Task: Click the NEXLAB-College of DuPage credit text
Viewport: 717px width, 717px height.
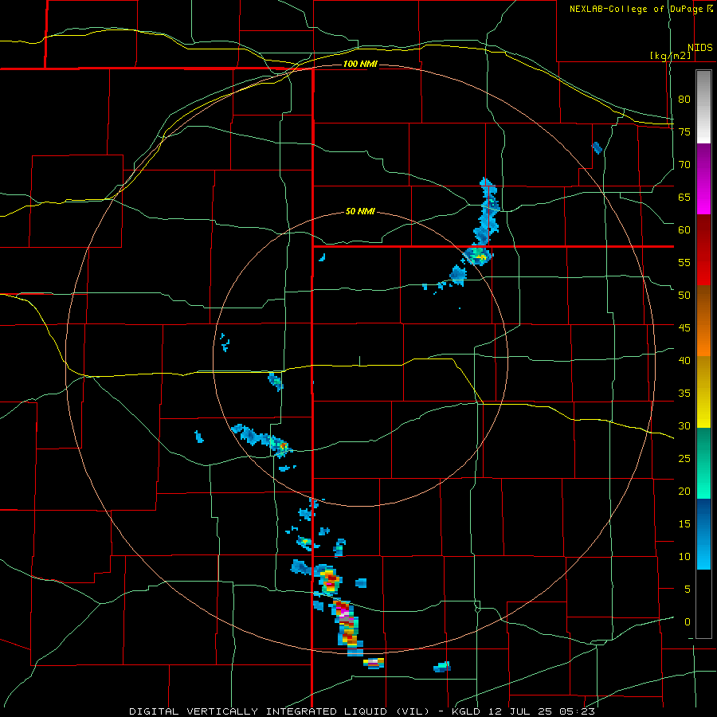Action: (x=641, y=9)
